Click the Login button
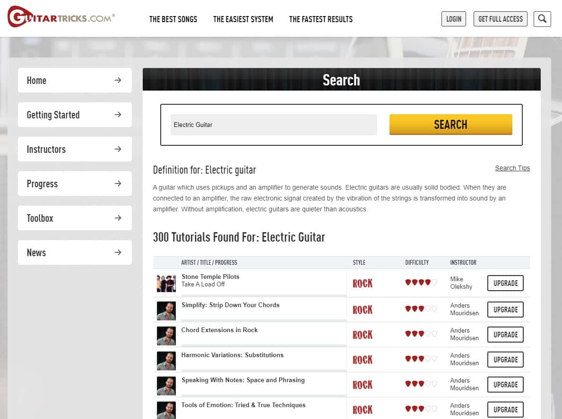Screen dimensions: 562x419 453,19
